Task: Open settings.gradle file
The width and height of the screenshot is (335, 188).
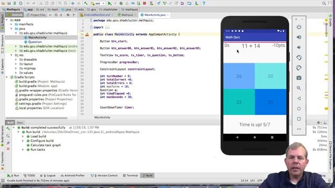Action: (x=41, y=103)
